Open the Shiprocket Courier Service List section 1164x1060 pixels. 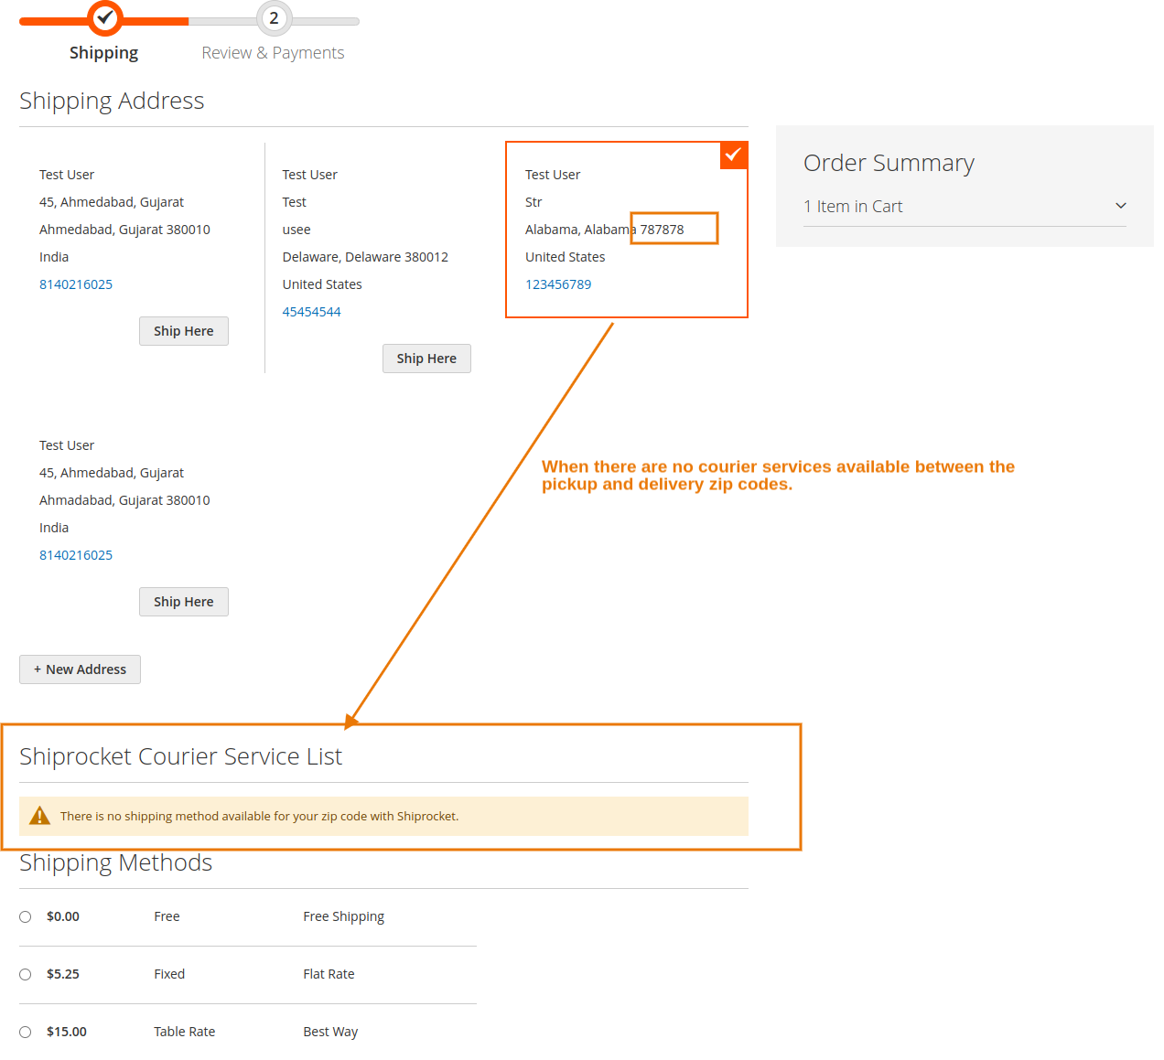click(180, 756)
